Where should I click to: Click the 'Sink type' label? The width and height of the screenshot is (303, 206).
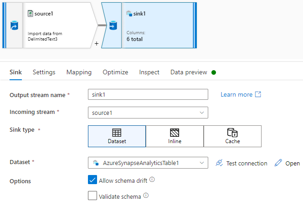(x=22, y=130)
